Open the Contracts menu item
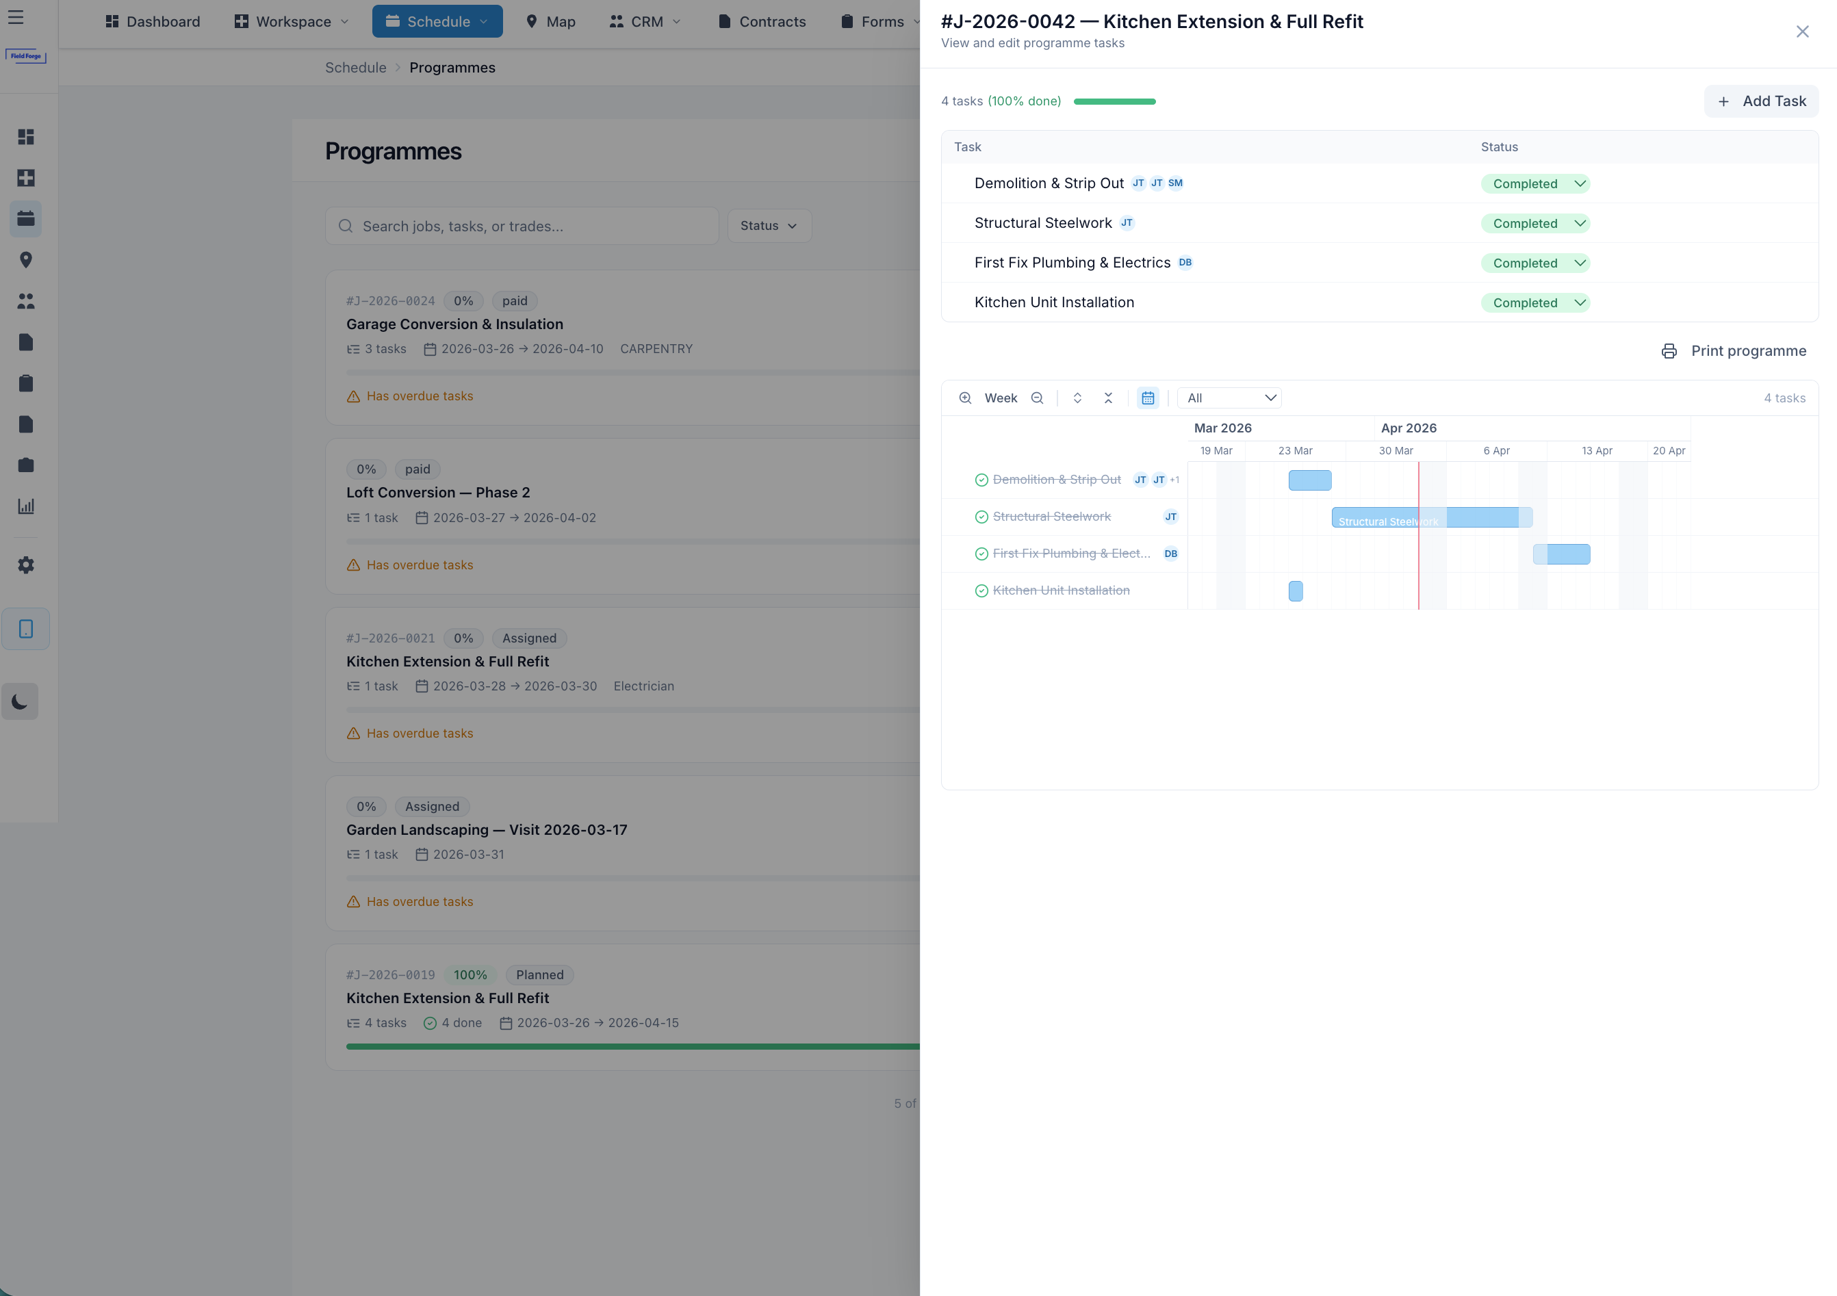Viewport: 1837px width, 1296px height. click(762, 22)
